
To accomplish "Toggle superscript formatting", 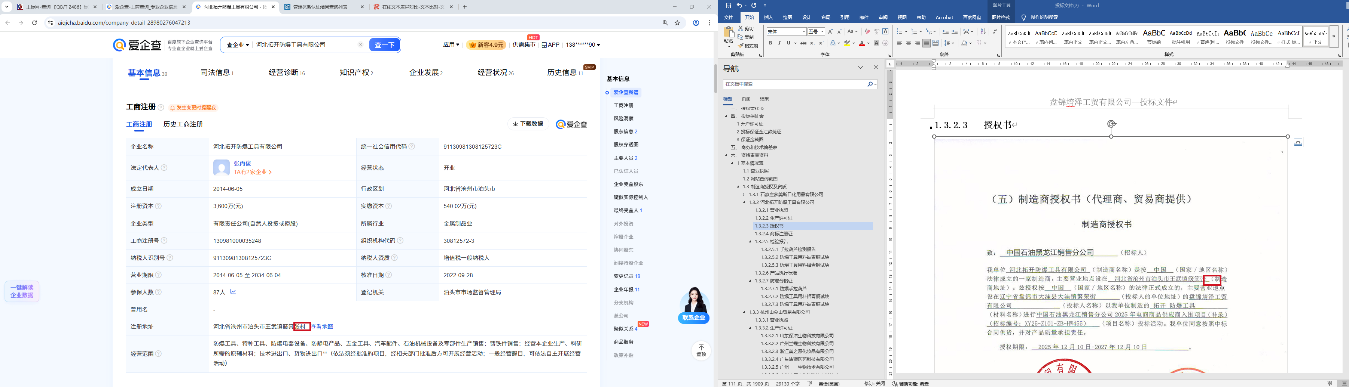I will [821, 43].
